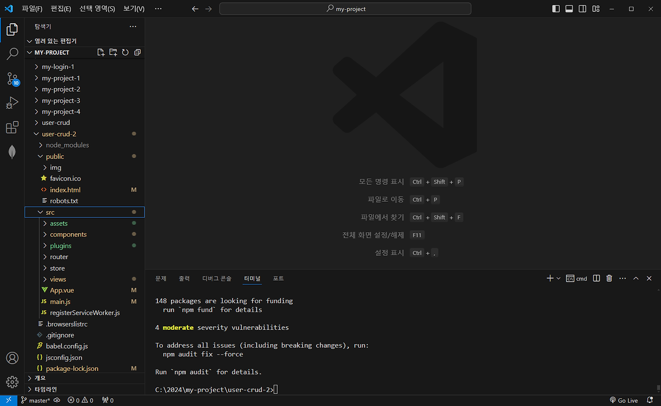Open the Accounts menu icon
This screenshot has width=661, height=406.
[12, 358]
